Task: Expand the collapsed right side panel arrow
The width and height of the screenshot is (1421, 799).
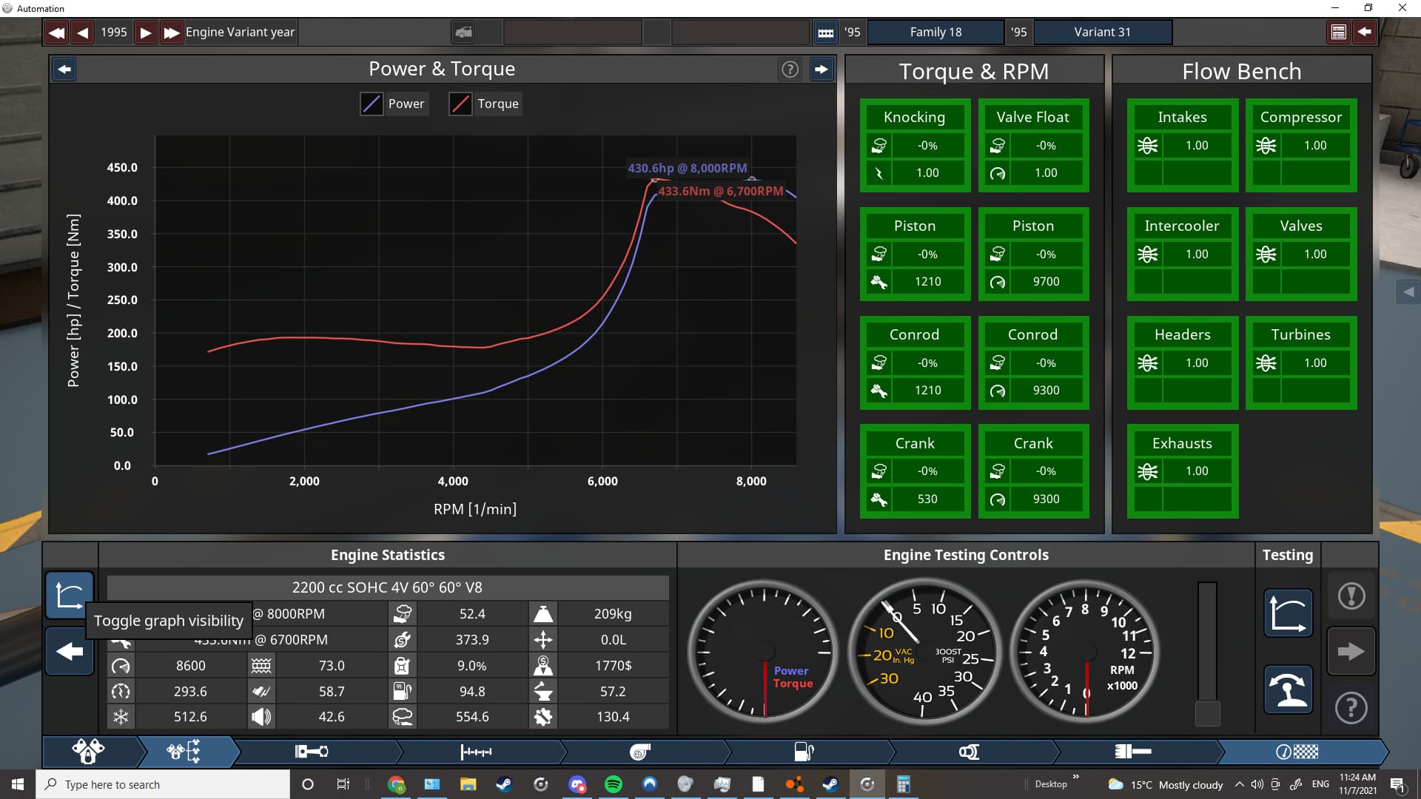Action: (x=1408, y=292)
